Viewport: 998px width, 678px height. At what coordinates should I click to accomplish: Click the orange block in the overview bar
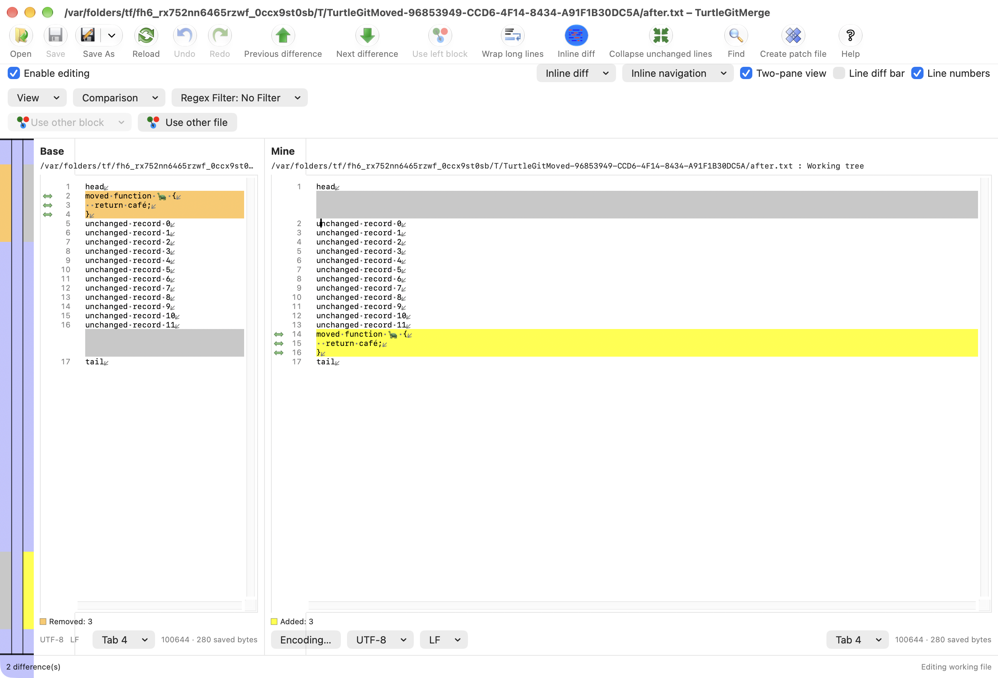6,203
